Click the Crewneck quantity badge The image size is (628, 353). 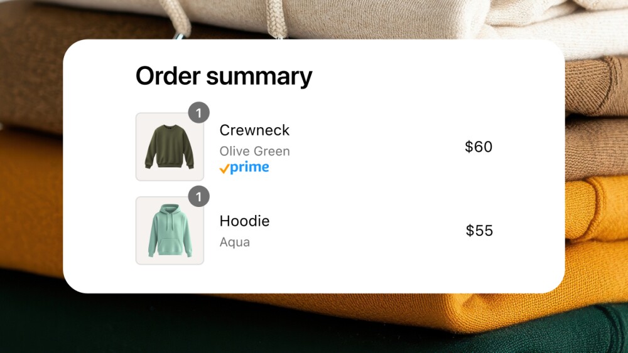tap(198, 113)
